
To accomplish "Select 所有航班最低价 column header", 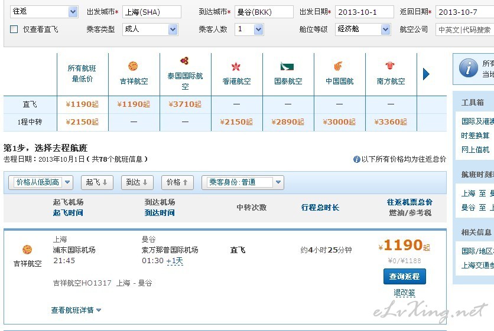I will 82,74.
